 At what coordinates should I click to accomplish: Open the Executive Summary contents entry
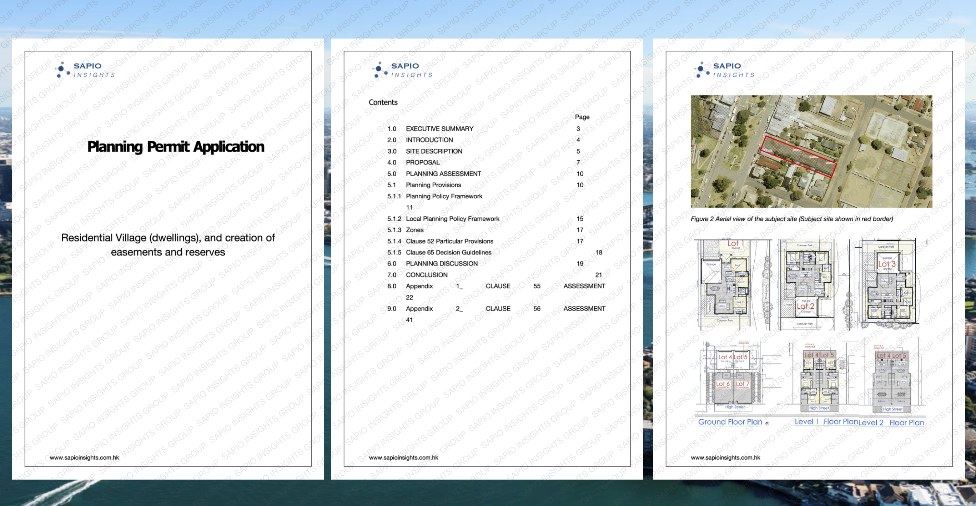439,129
